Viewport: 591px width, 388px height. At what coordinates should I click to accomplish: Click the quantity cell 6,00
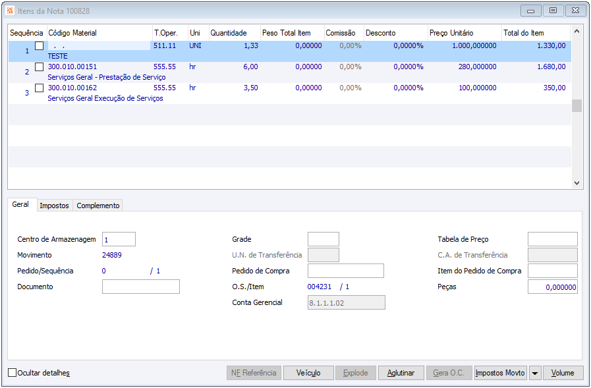tap(251, 67)
